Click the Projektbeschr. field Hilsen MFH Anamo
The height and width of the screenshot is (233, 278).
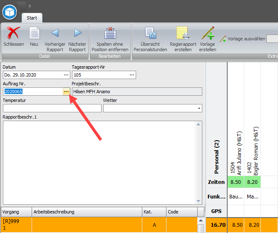(x=137, y=92)
